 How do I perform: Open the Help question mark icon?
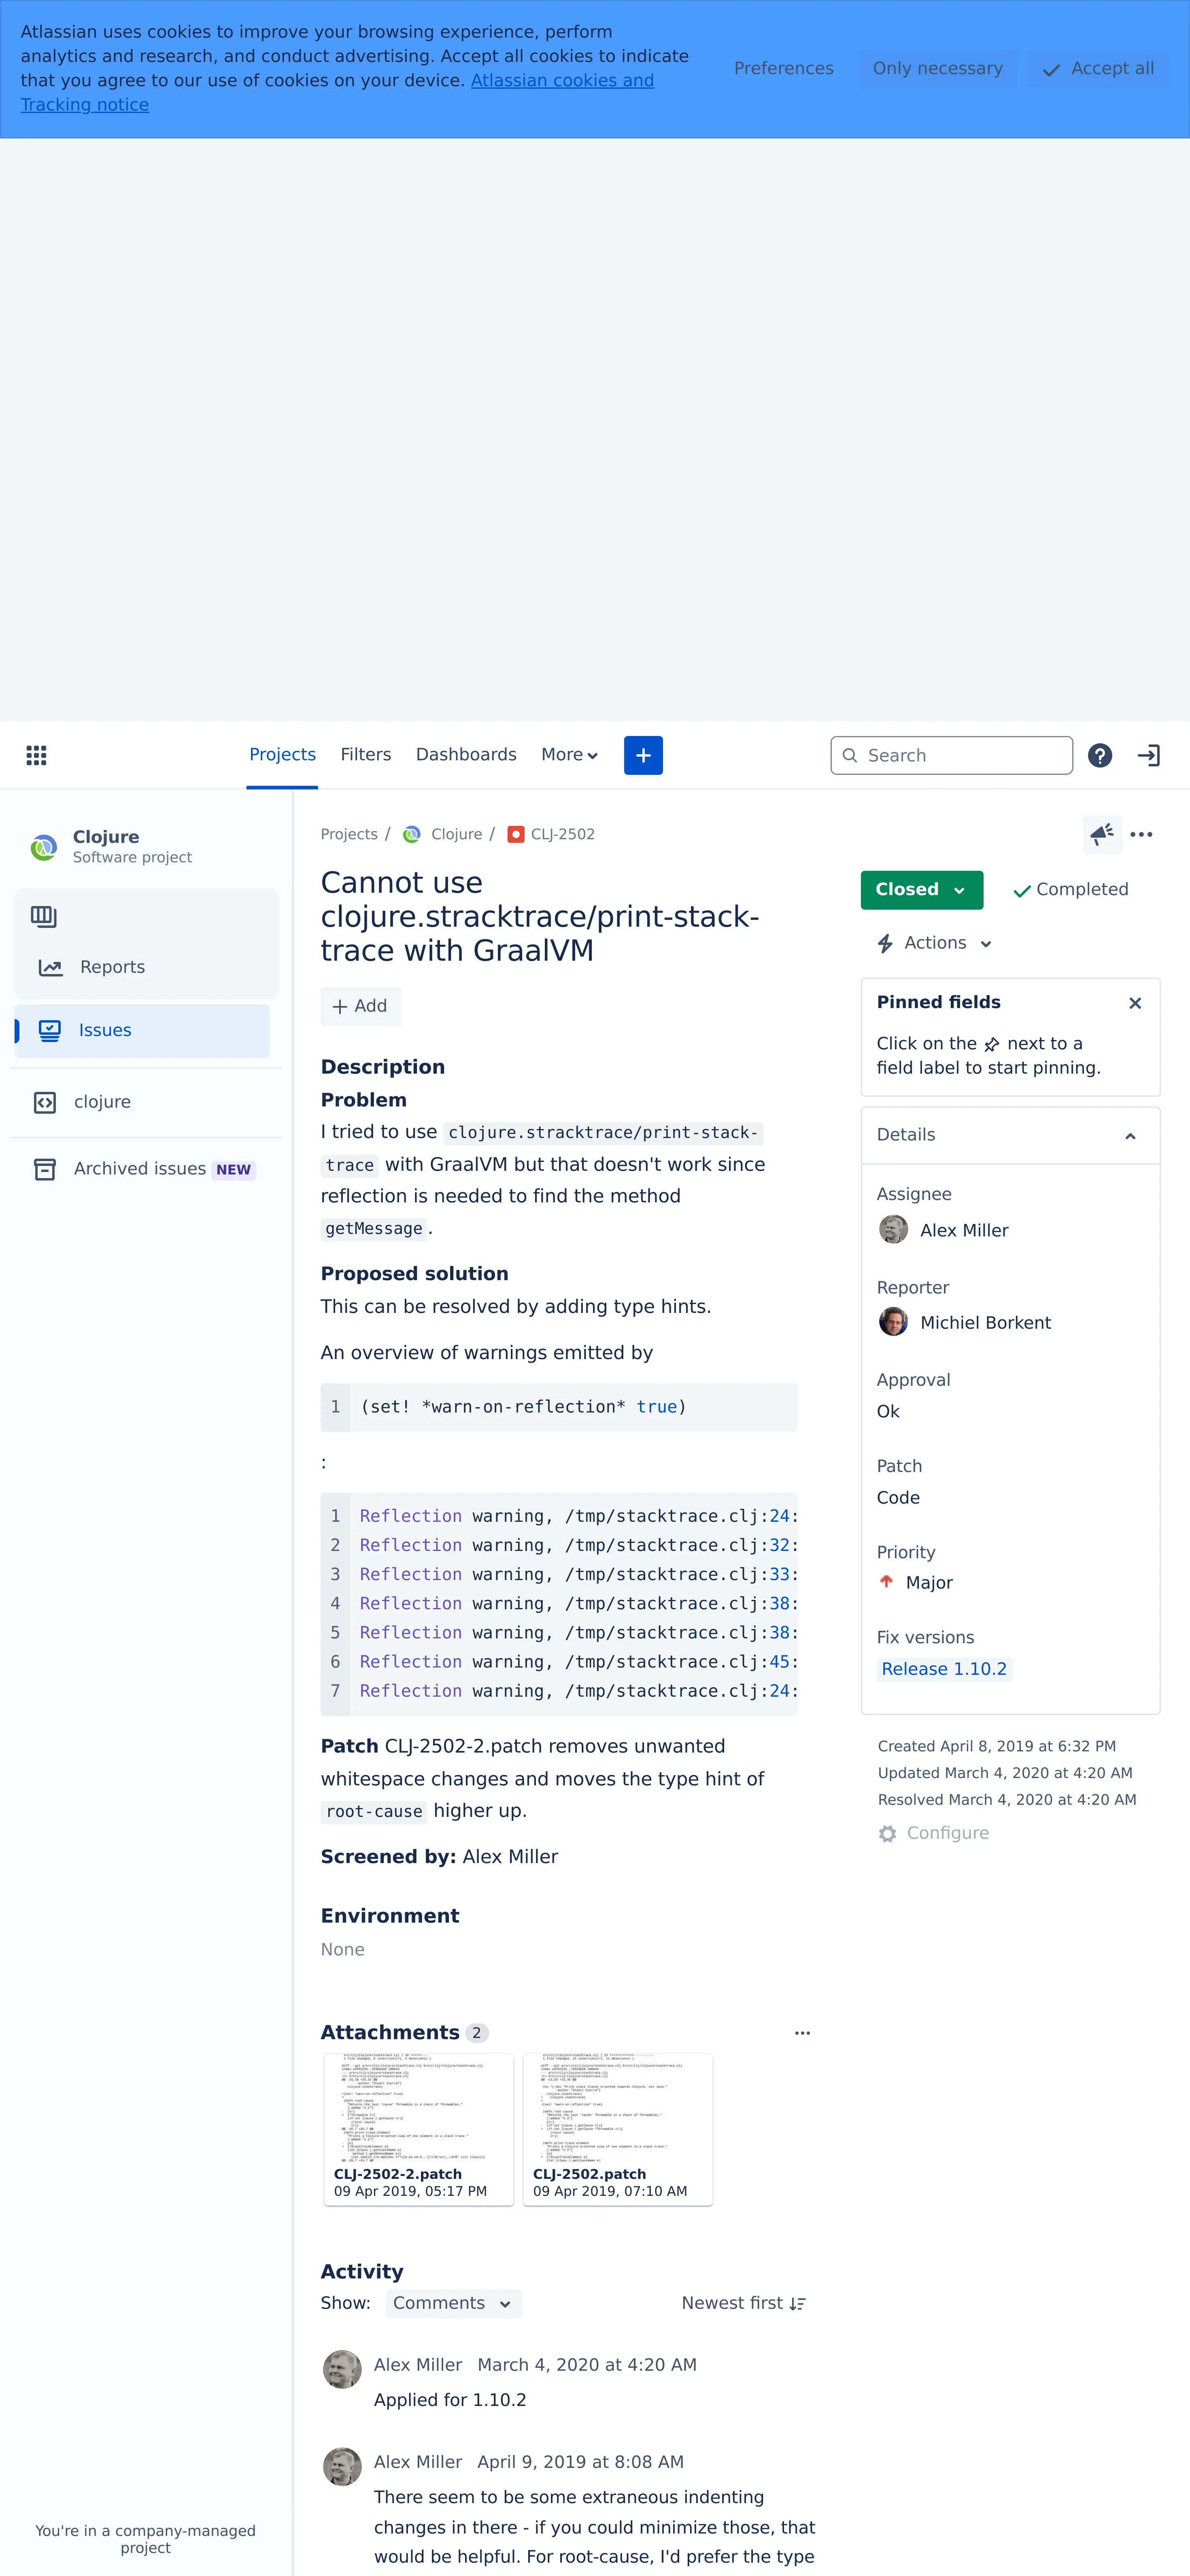coord(1100,755)
